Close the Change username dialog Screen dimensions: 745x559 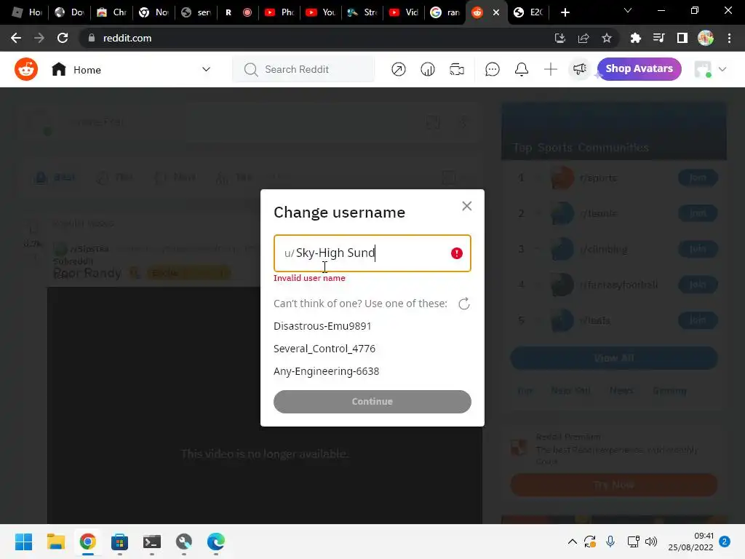tap(466, 206)
